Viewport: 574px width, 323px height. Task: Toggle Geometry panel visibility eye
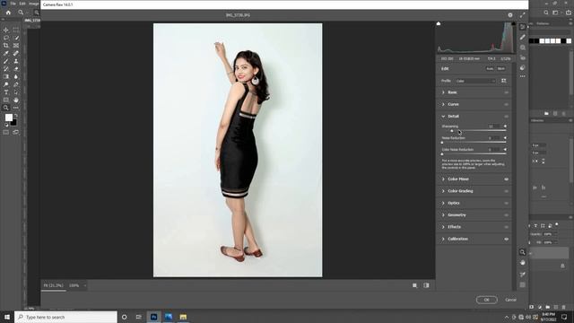pyautogui.click(x=506, y=215)
